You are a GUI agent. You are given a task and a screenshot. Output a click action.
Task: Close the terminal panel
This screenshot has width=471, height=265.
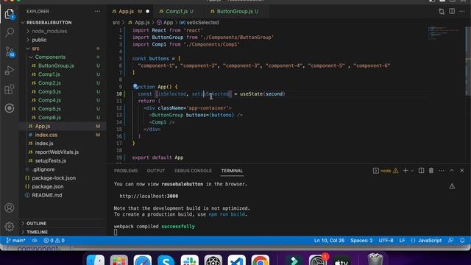point(462,171)
